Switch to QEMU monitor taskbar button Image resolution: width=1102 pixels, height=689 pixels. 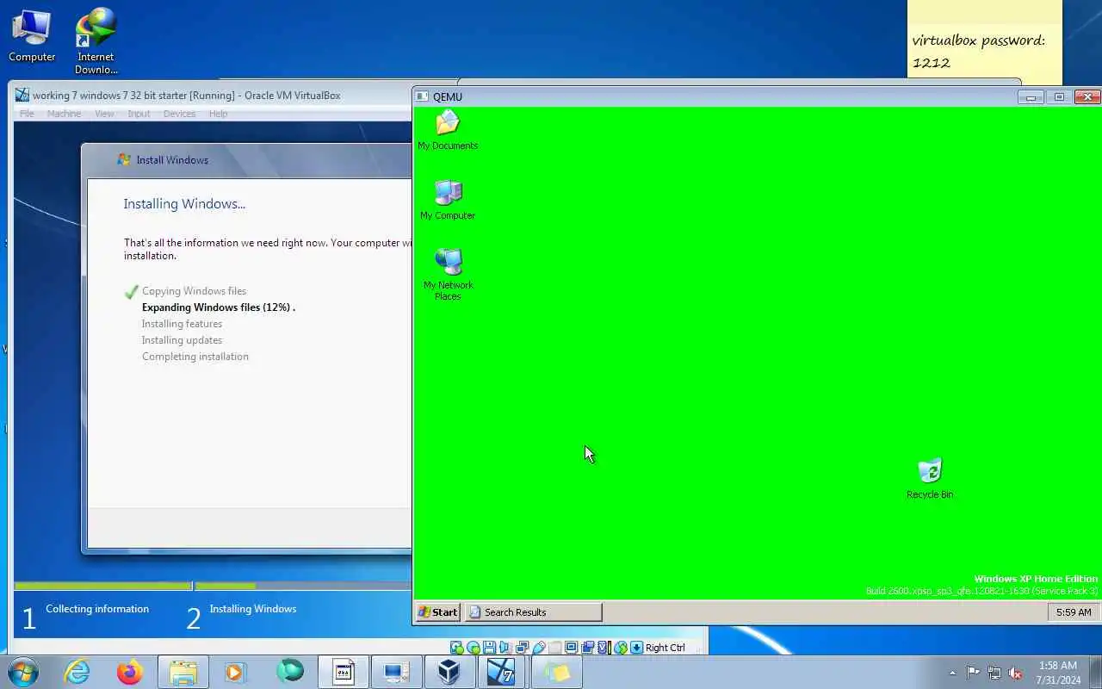point(396,672)
